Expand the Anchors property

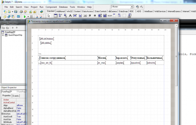(x=2, y=114)
